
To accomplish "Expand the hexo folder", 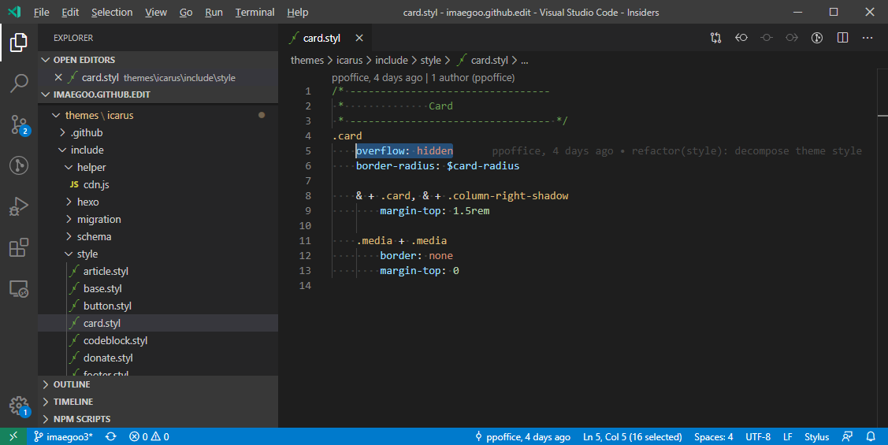I will tap(158, 202).
